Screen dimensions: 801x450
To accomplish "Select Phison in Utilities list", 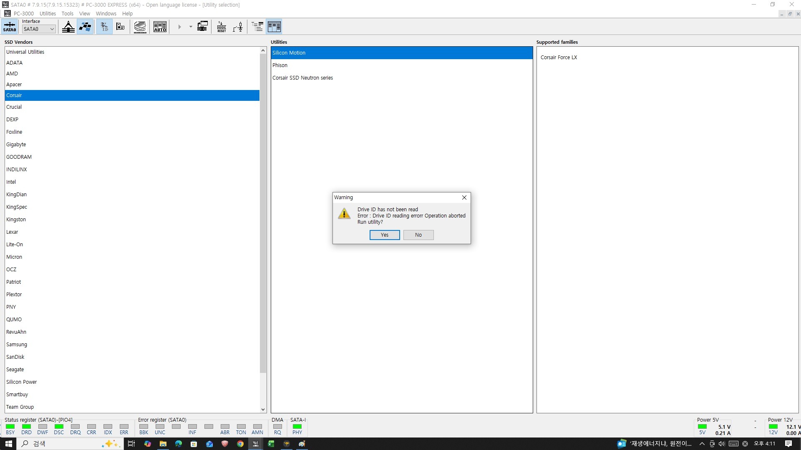I will click(402, 65).
